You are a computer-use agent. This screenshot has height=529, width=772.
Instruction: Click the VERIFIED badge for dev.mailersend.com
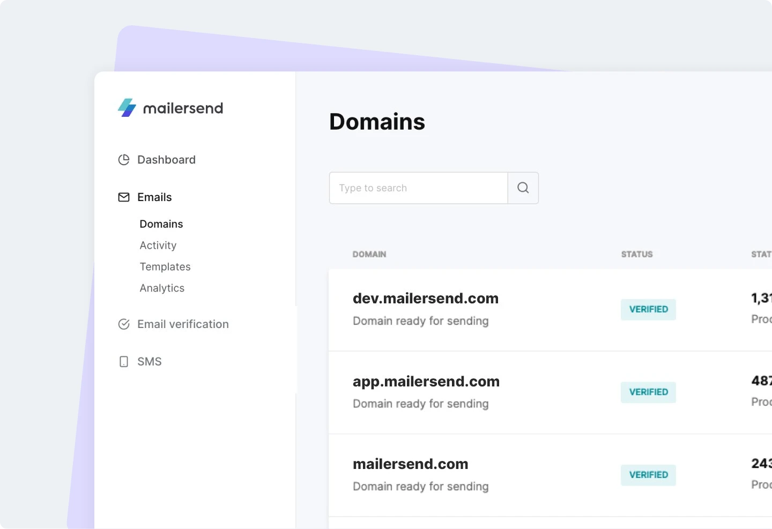click(x=649, y=309)
